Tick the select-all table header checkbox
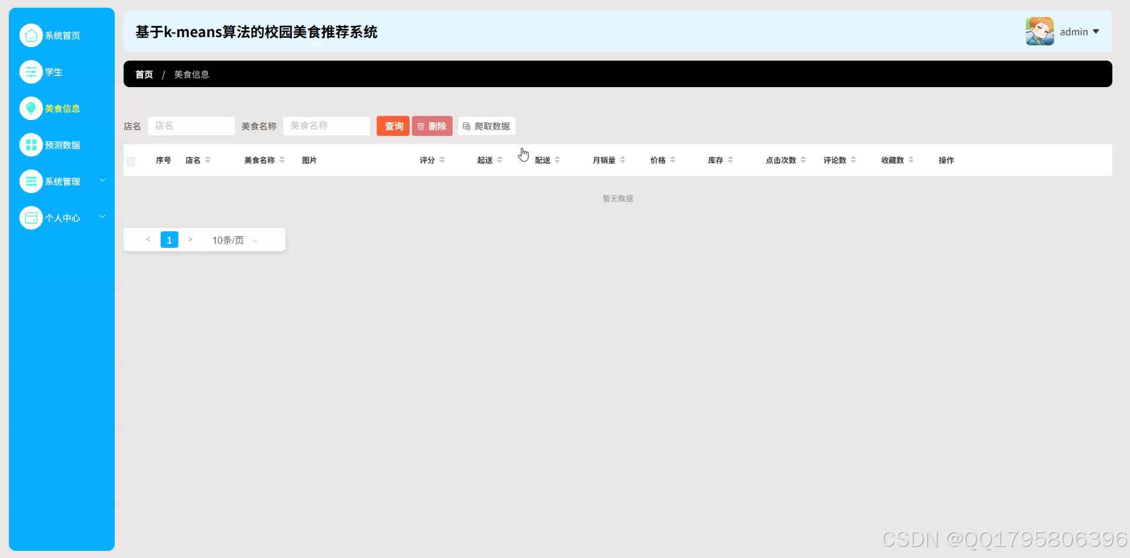Image resolution: width=1130 pixels, height=558 pixels. (x=131, y=161)
